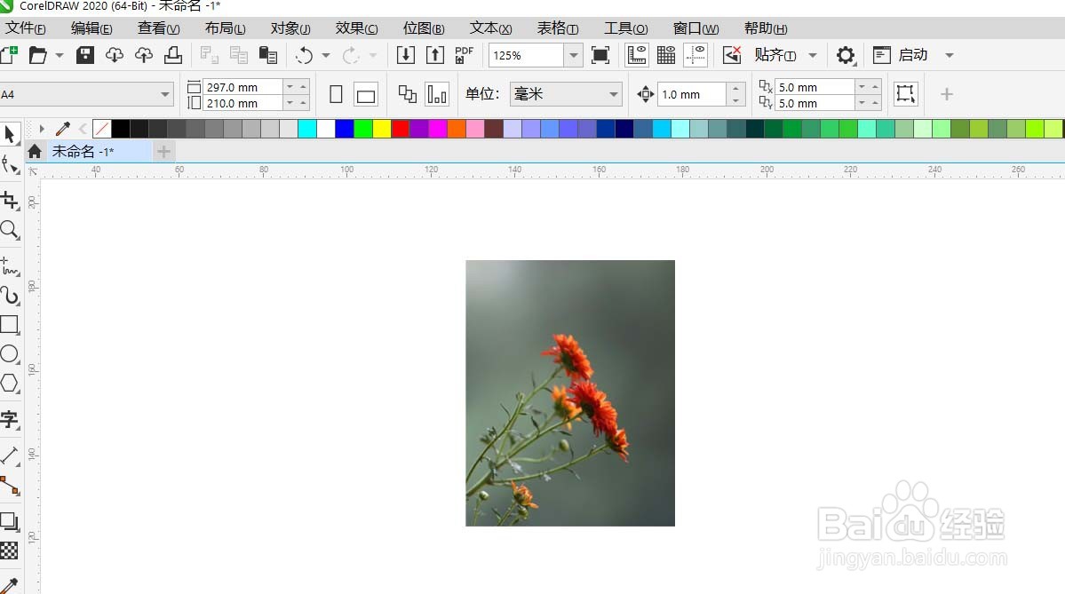Select the Zoom tool
Viewport: 1065px width, 594px height.
(12, 231)
